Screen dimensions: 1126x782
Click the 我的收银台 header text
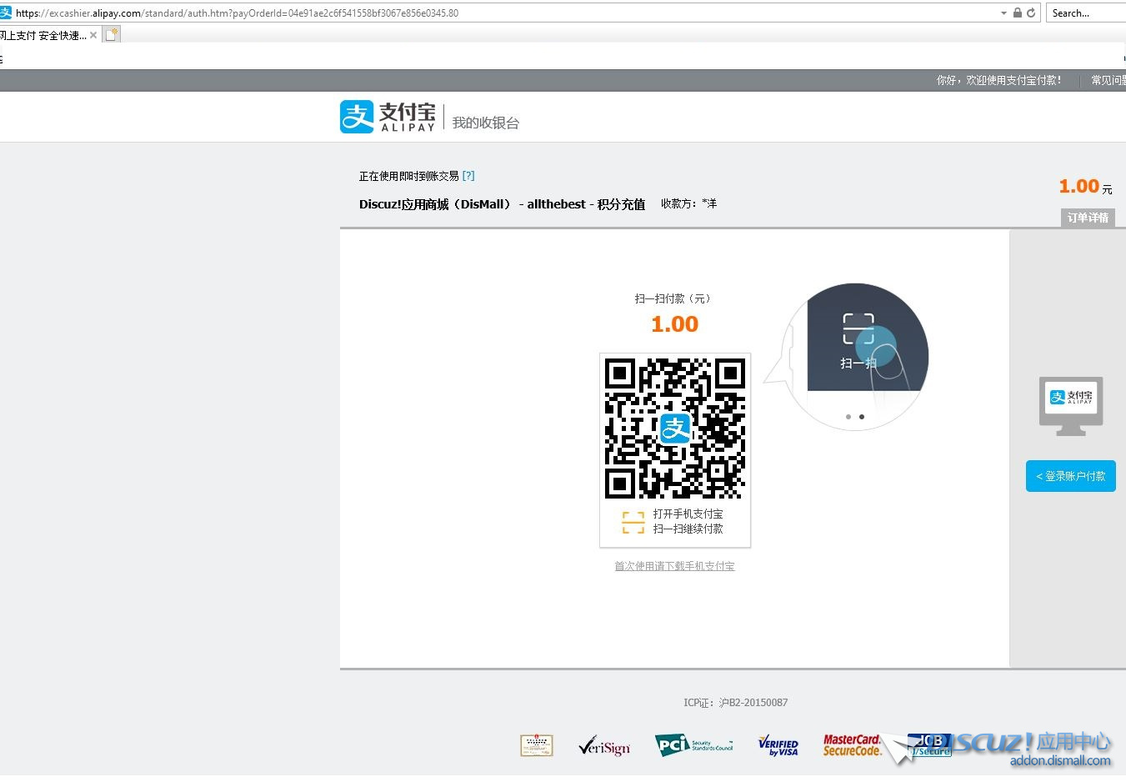(486, 123)
